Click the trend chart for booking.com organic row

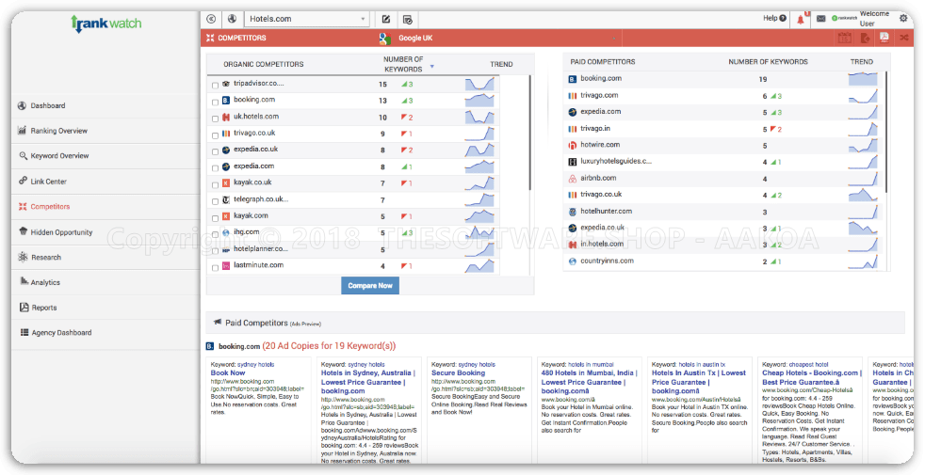point(479,100)
